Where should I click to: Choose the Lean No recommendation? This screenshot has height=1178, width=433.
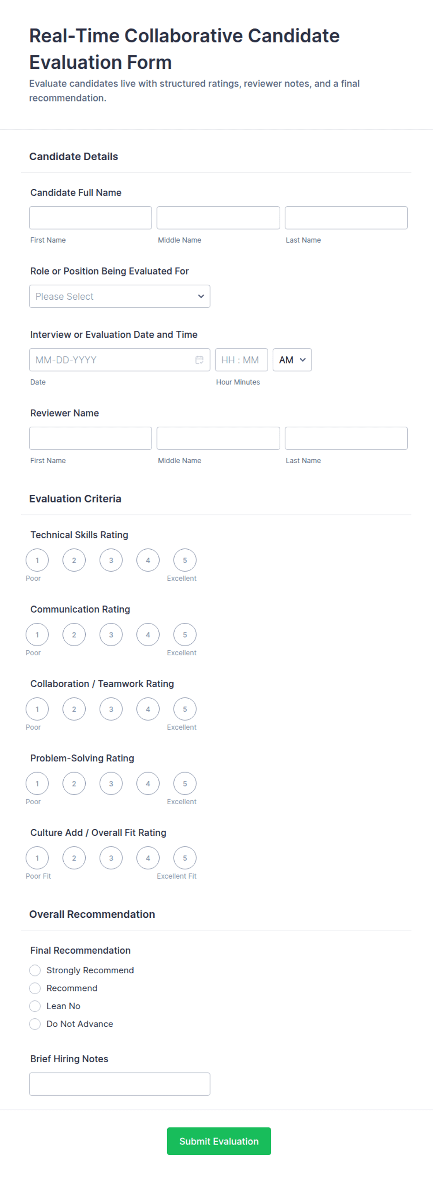(x=35, y=1006)
